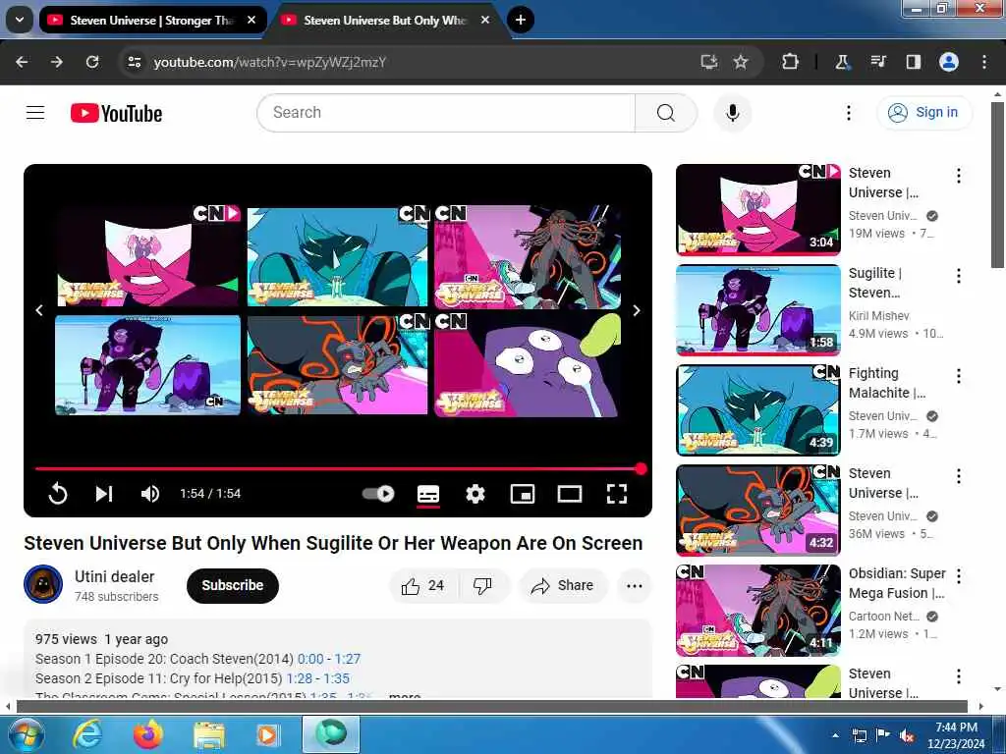Open media controls toolbar icon

tap(877, 62)
